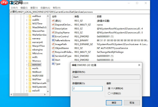Image resolution: width=158 pixels, height=107 pixels.
Task: Click the Description string value icon
Action: tap(53, 28)
